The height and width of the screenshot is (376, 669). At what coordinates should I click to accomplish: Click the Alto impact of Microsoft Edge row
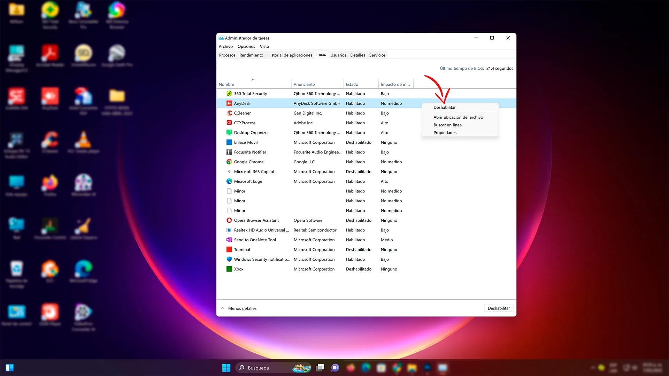(384, 181)
